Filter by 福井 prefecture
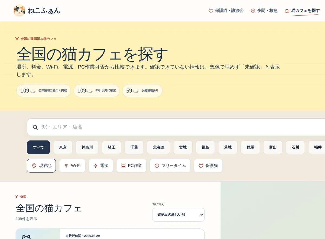 click(317, 147)
